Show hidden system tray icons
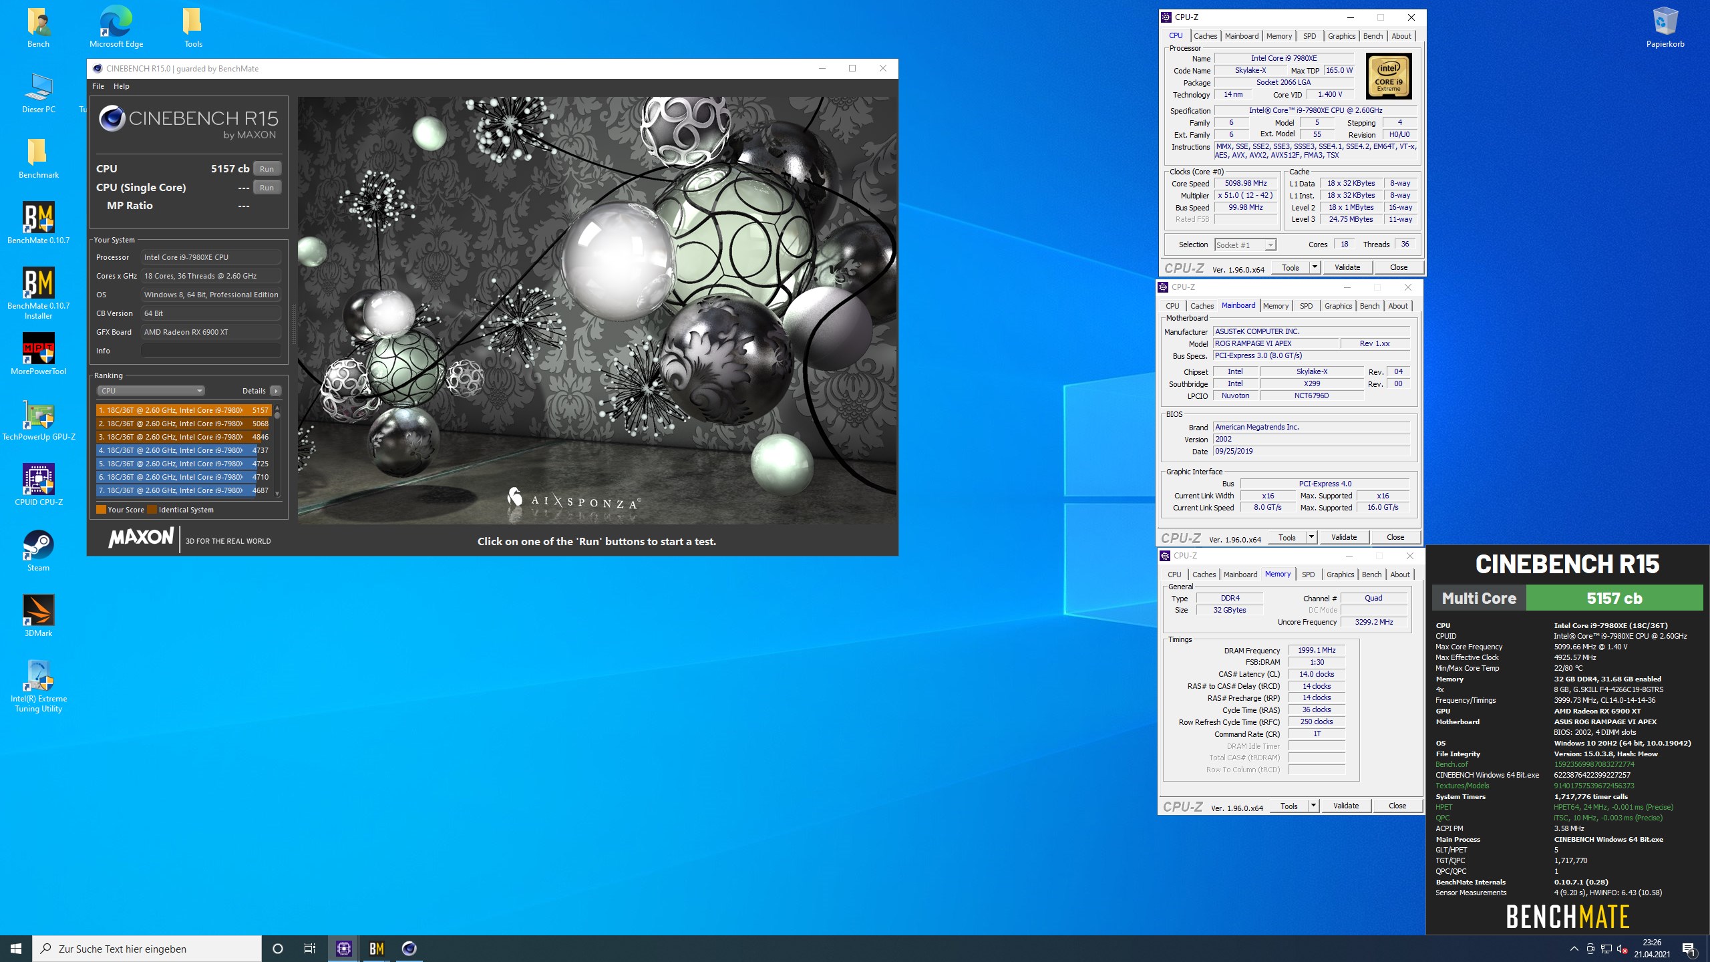Screen dimensions: 1710x962 pos(1574,949)
